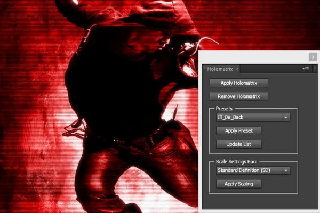Apply the selected preset
Image resolution: width=320 pixels, height=213 pixels.
(x=238, y=130)
